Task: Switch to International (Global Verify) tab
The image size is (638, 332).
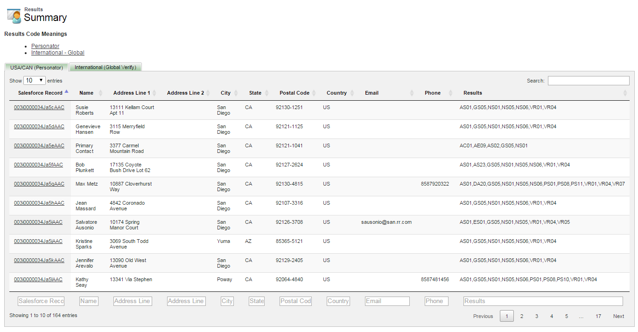Action: tap(105, 67)
